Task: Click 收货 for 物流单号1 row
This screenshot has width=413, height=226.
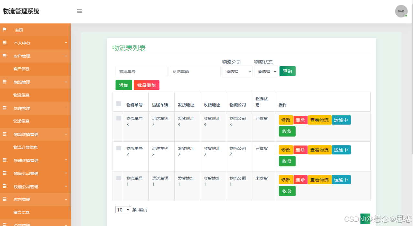Action: (x=287, y=191)
